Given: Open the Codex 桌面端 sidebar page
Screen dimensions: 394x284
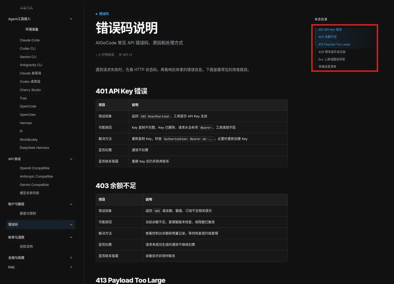Looking at the screenshot, I should [x=30, y=82].
